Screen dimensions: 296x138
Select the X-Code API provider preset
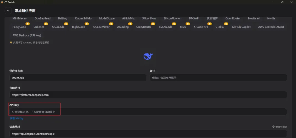(x=201, y=27)
